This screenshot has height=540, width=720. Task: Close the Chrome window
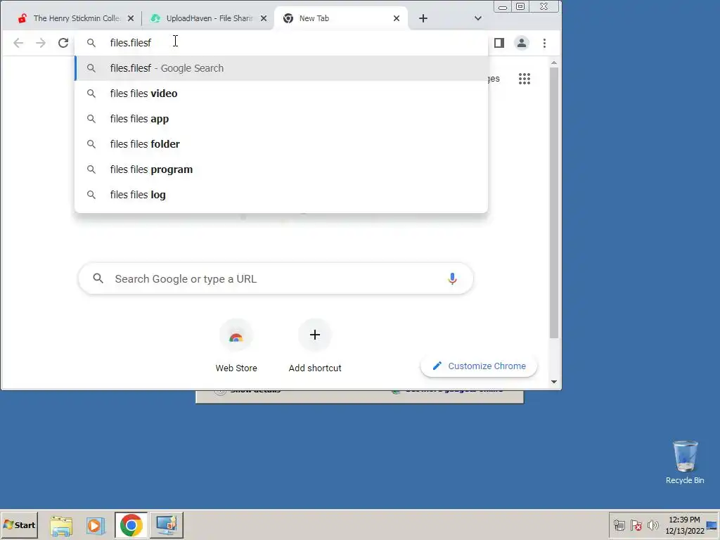pyautogui.click(x=544, y=7)
